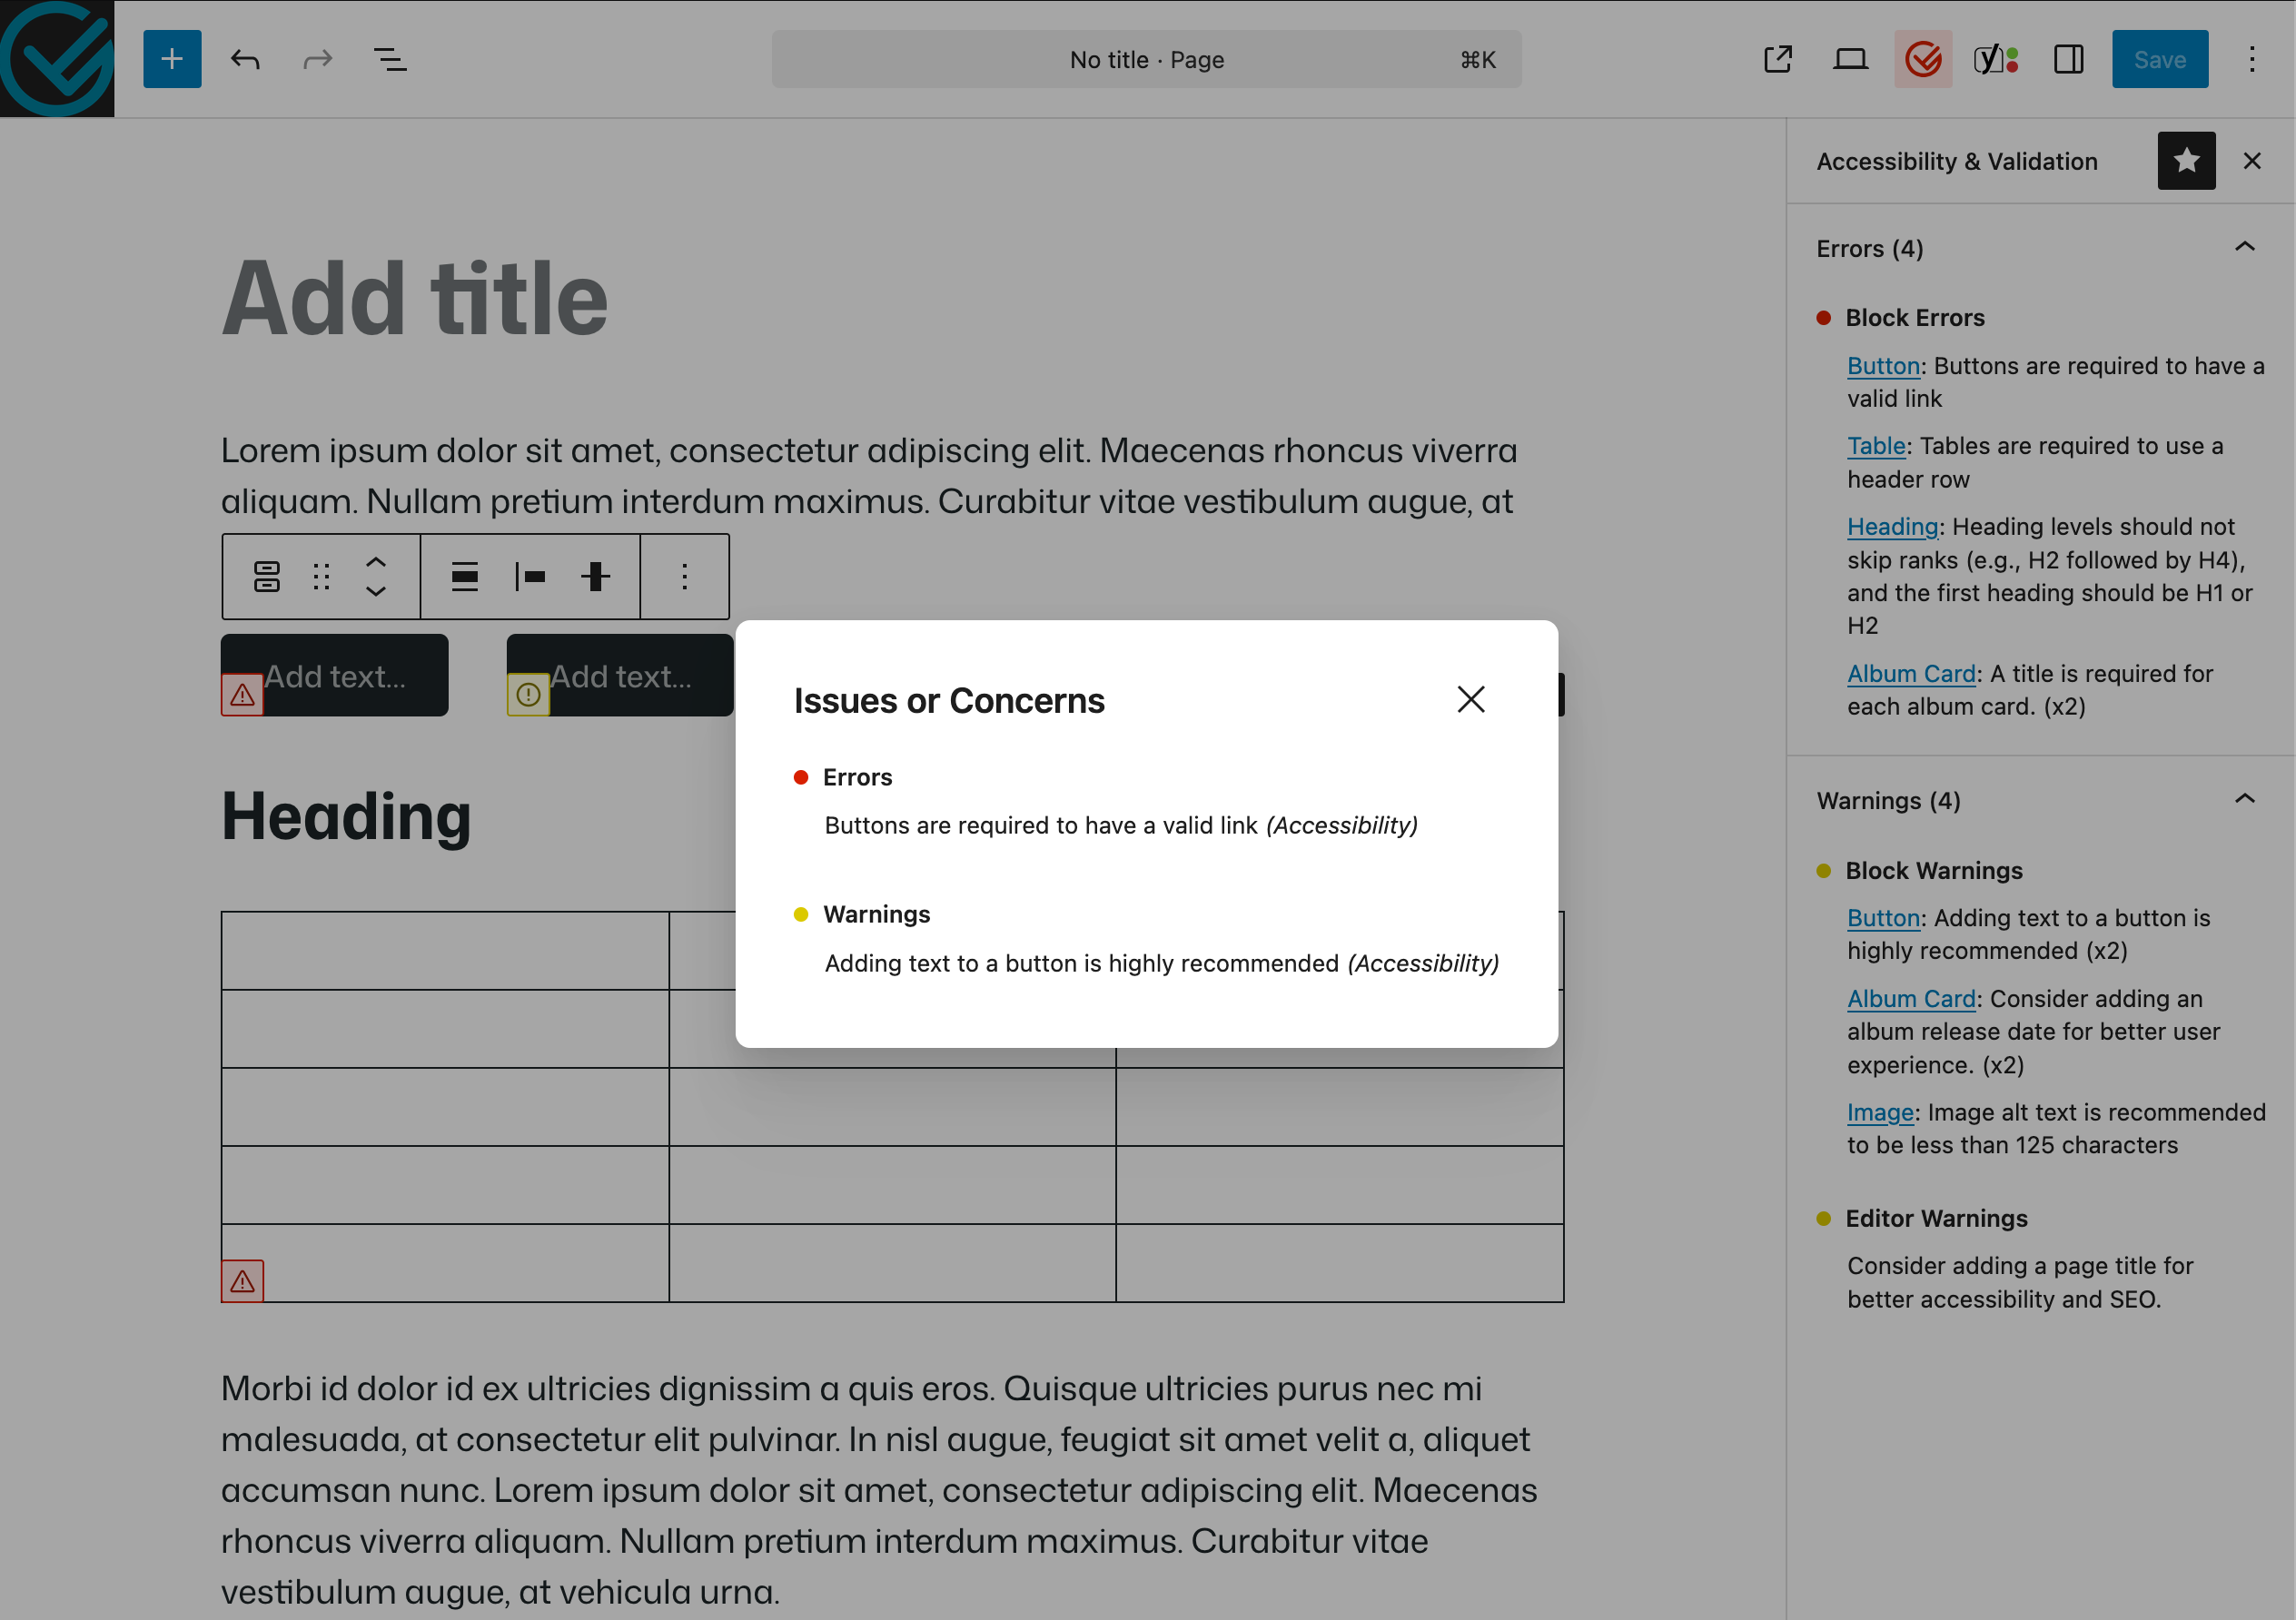This screenshot has height=1620, width=2296.
Task: Open the Yoast SEO panel icon
Action: tap(1995, 59)
